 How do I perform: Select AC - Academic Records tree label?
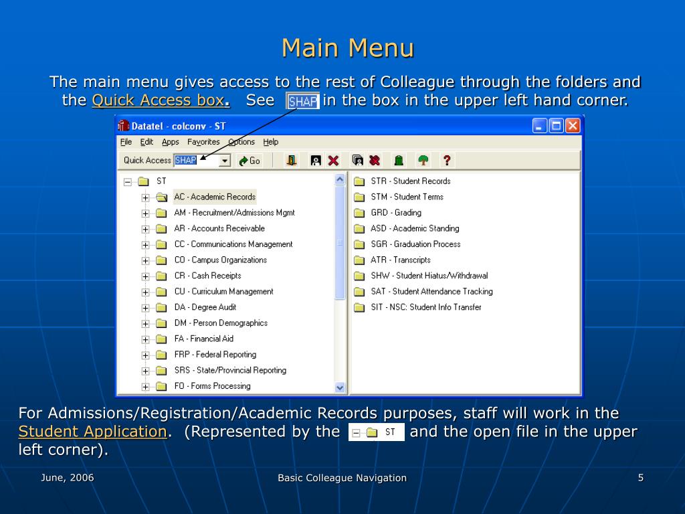point(215,197)
